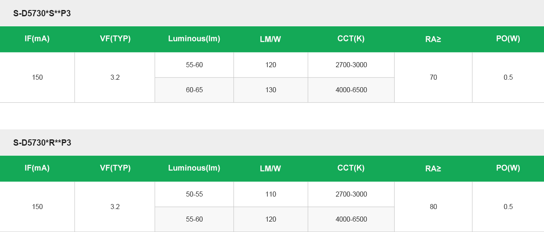Select the 60-65 luminous value cell

194,90
